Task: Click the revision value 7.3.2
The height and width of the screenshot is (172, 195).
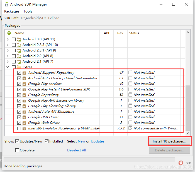Action: tap(121, 128)
